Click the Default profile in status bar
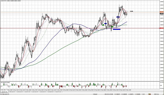The height and width of the screenshot is (95, 164). click(x=95, y=94)
